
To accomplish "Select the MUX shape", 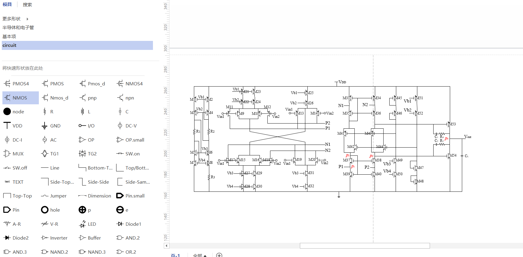I will point(14,154).
